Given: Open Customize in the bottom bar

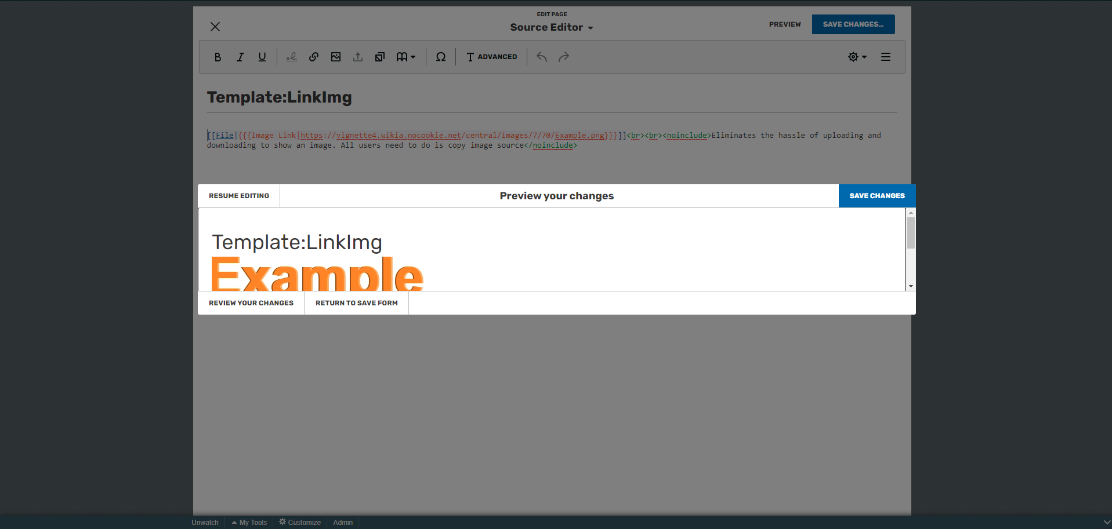Looking at the screenshot, I should 300,523.
